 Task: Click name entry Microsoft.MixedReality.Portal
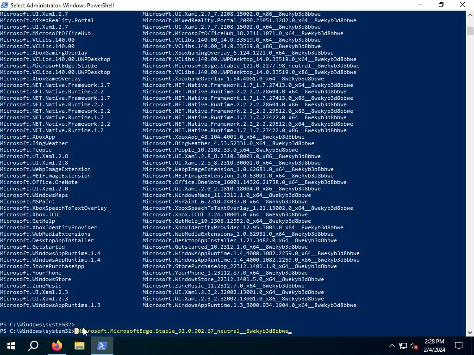(x=47, y=20)
